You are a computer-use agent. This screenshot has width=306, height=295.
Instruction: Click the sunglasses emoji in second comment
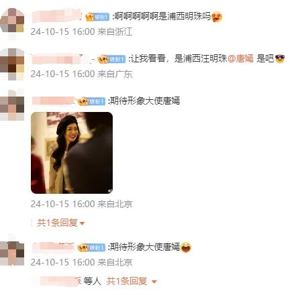coord(280,58)
